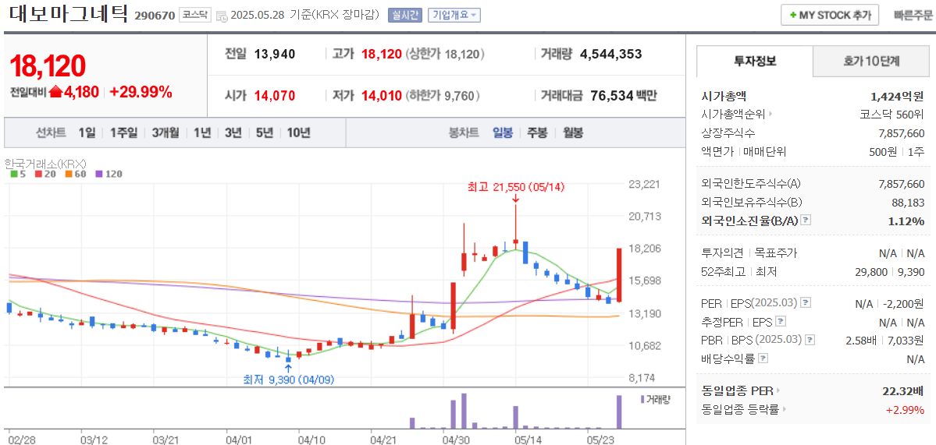Select the 3년 line chart period
936x445 pixels.
233,132
